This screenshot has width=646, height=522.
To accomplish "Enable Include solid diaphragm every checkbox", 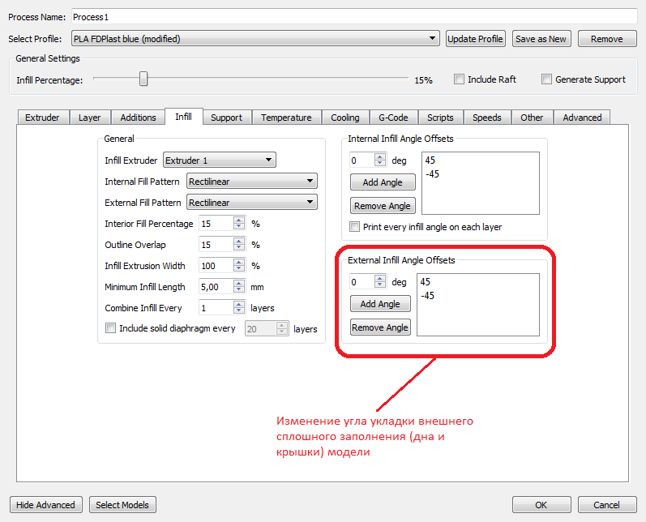I will [x=110, y=328].
